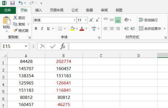Click the wén phonetic guide icon
The image size is (168, 108).
(x=94, y=29)
